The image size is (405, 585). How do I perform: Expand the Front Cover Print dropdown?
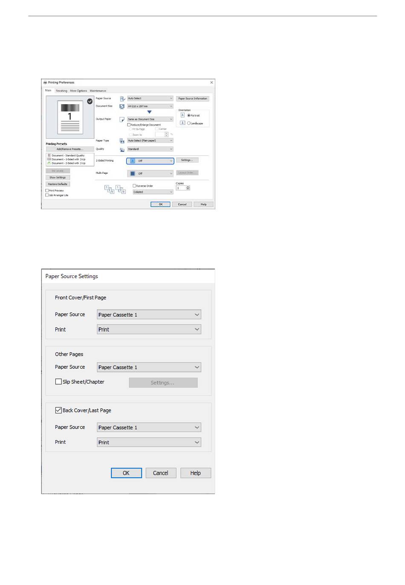click(149, 329)
